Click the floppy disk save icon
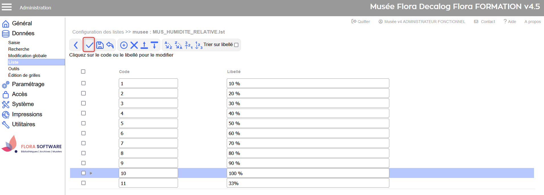Screen dimensions: 544x195 tap(100, 45)
